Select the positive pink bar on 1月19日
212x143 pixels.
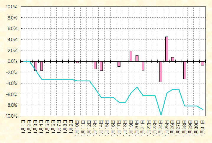[131, 56]
